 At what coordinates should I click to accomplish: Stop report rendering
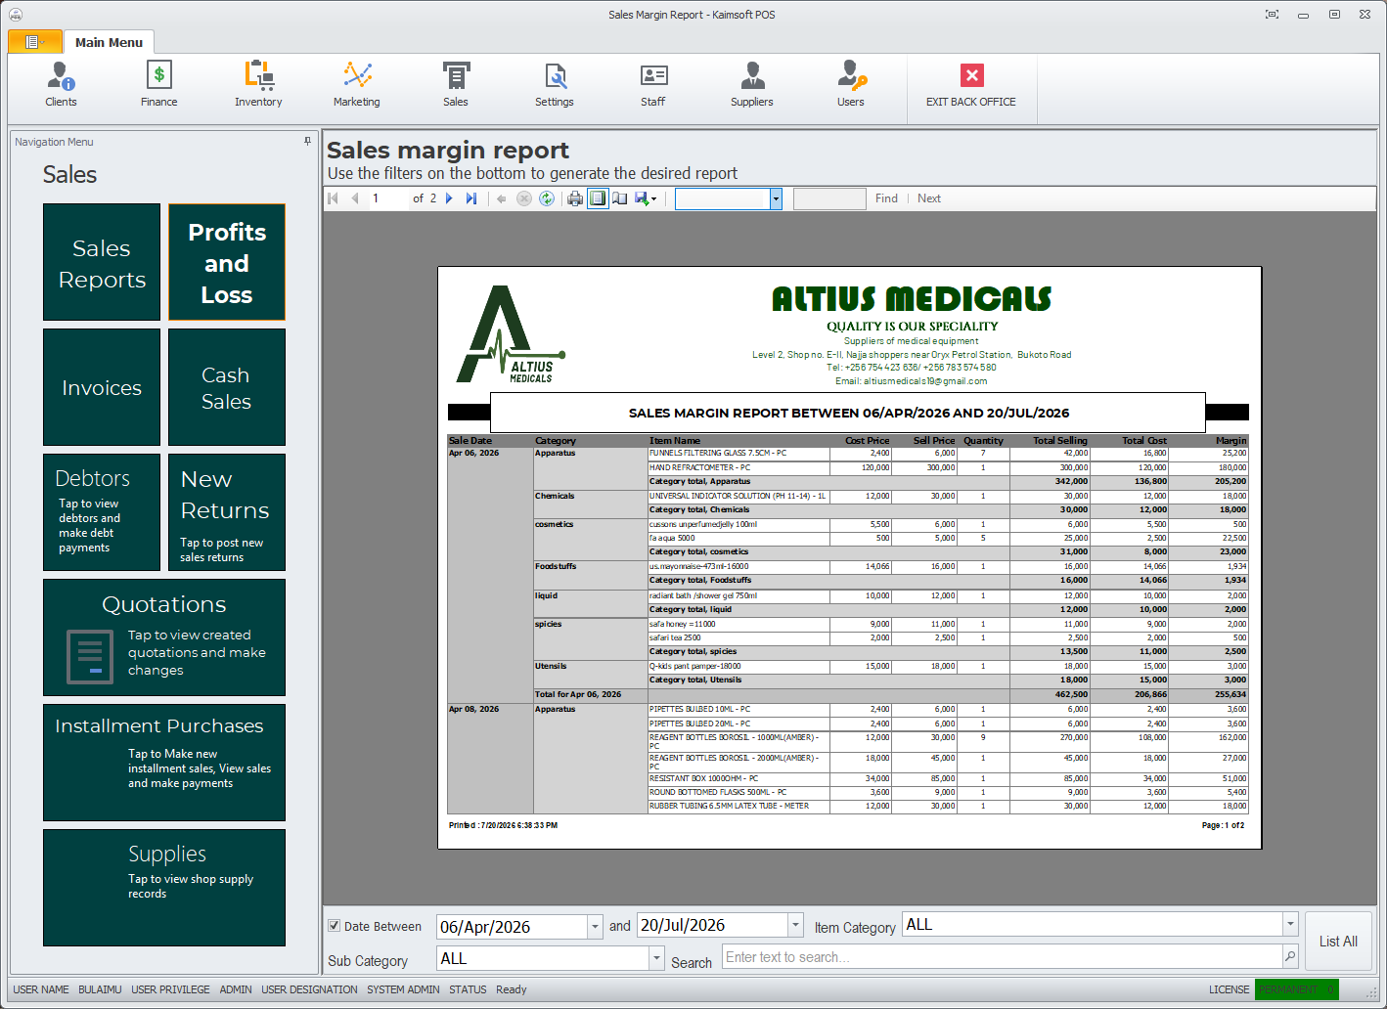click(524, 198)
